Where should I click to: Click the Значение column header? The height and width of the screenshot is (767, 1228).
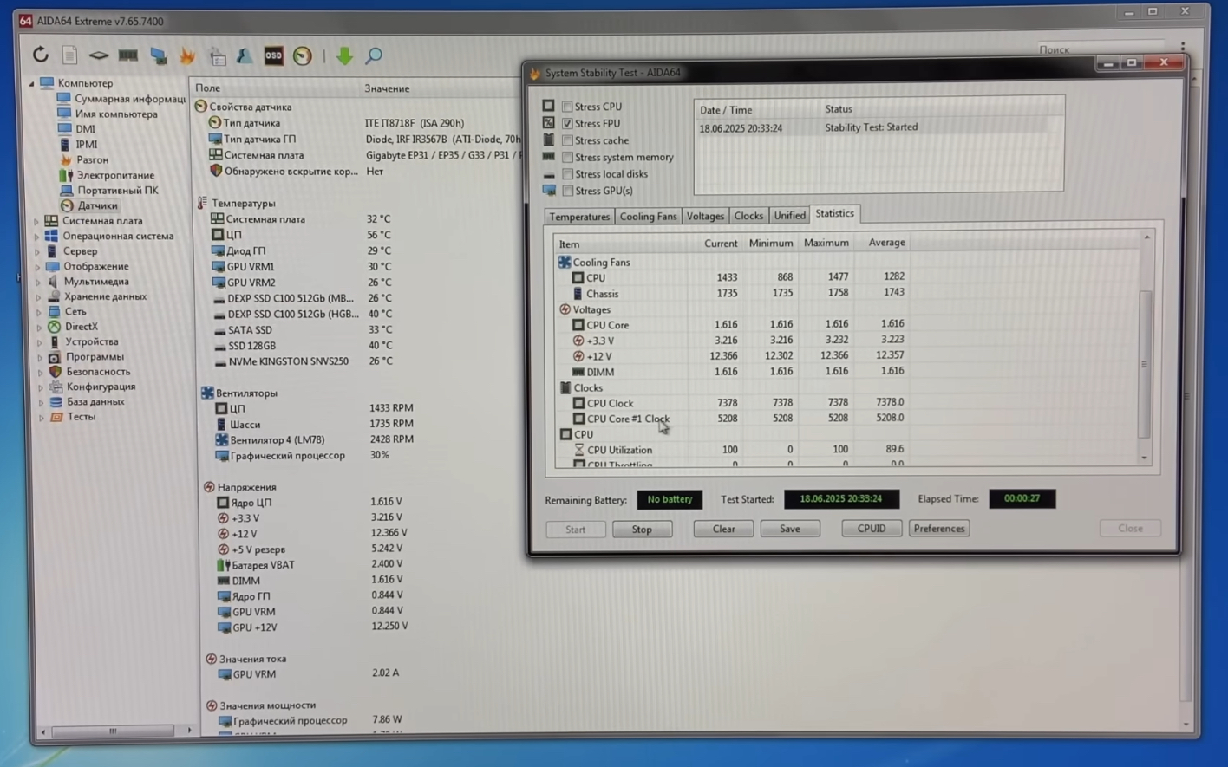pyautogui.click(x=387, y=88)
